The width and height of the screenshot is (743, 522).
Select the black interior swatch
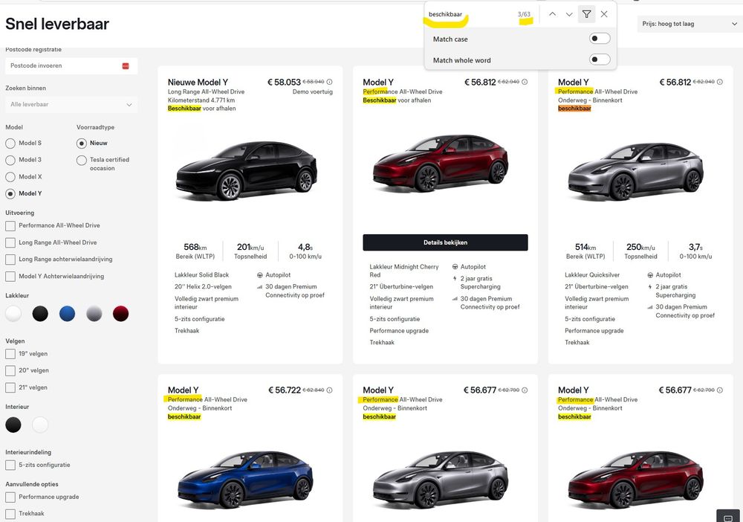pyautogui.click(x=13, y=425)
